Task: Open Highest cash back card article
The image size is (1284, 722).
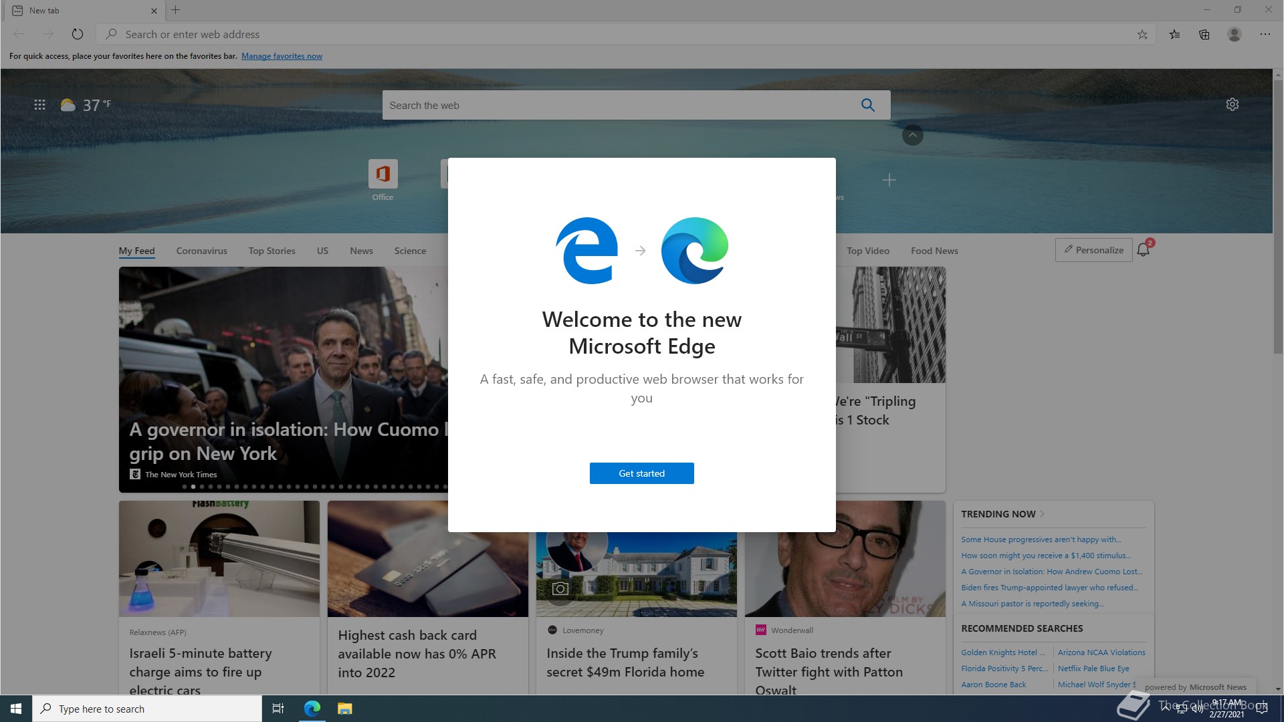Action: click(428, 598)
